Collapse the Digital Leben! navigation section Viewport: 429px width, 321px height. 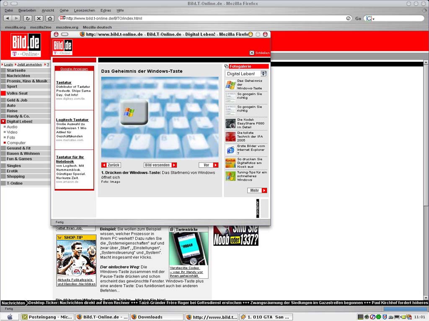3,122
